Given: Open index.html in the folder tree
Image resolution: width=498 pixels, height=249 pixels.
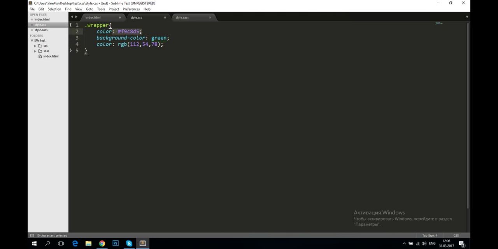Looking at the screenshot, I should (x=51, y=56).
